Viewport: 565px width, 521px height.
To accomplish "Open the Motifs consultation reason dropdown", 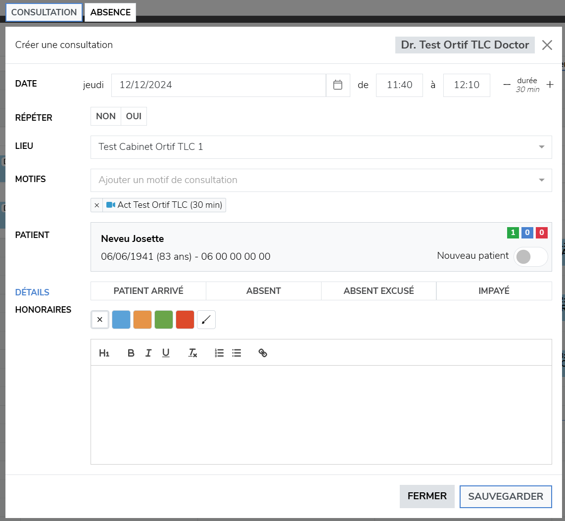I will pos(321,180).
